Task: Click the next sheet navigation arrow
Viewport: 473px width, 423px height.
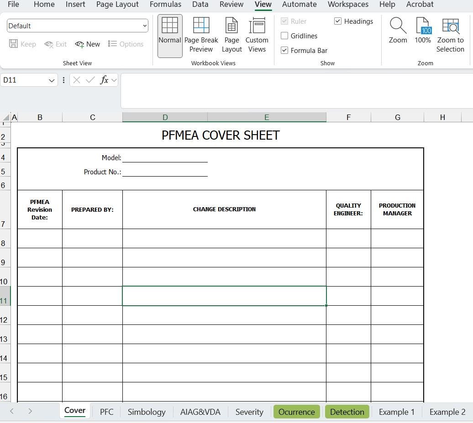Action: [30, 411]
